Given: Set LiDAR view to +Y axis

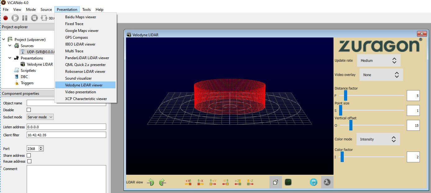Looking at the screenshot, I should (213, 182).
